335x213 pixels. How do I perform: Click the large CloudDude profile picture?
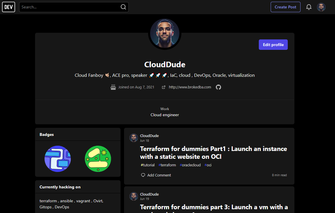click(x=165, y=34)
